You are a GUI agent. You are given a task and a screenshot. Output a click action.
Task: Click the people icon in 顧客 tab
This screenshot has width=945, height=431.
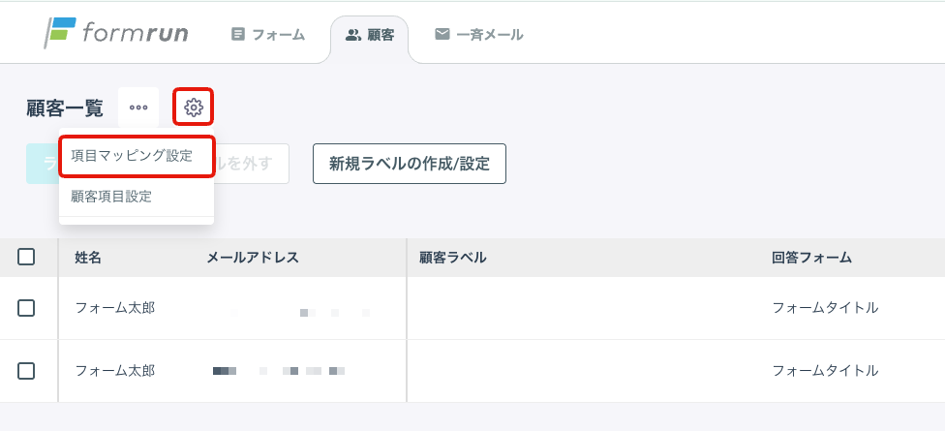tap(352, 35)
